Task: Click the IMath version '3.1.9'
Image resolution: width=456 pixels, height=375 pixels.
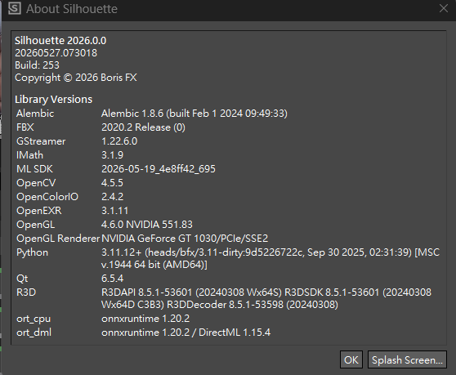Action: pos(112,155)
